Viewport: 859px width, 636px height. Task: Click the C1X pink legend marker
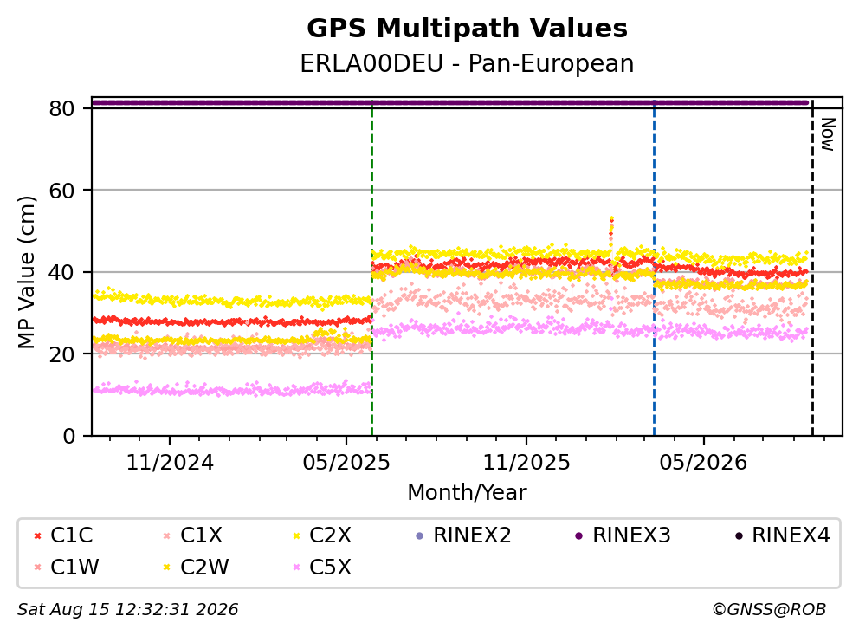point(167,535)
